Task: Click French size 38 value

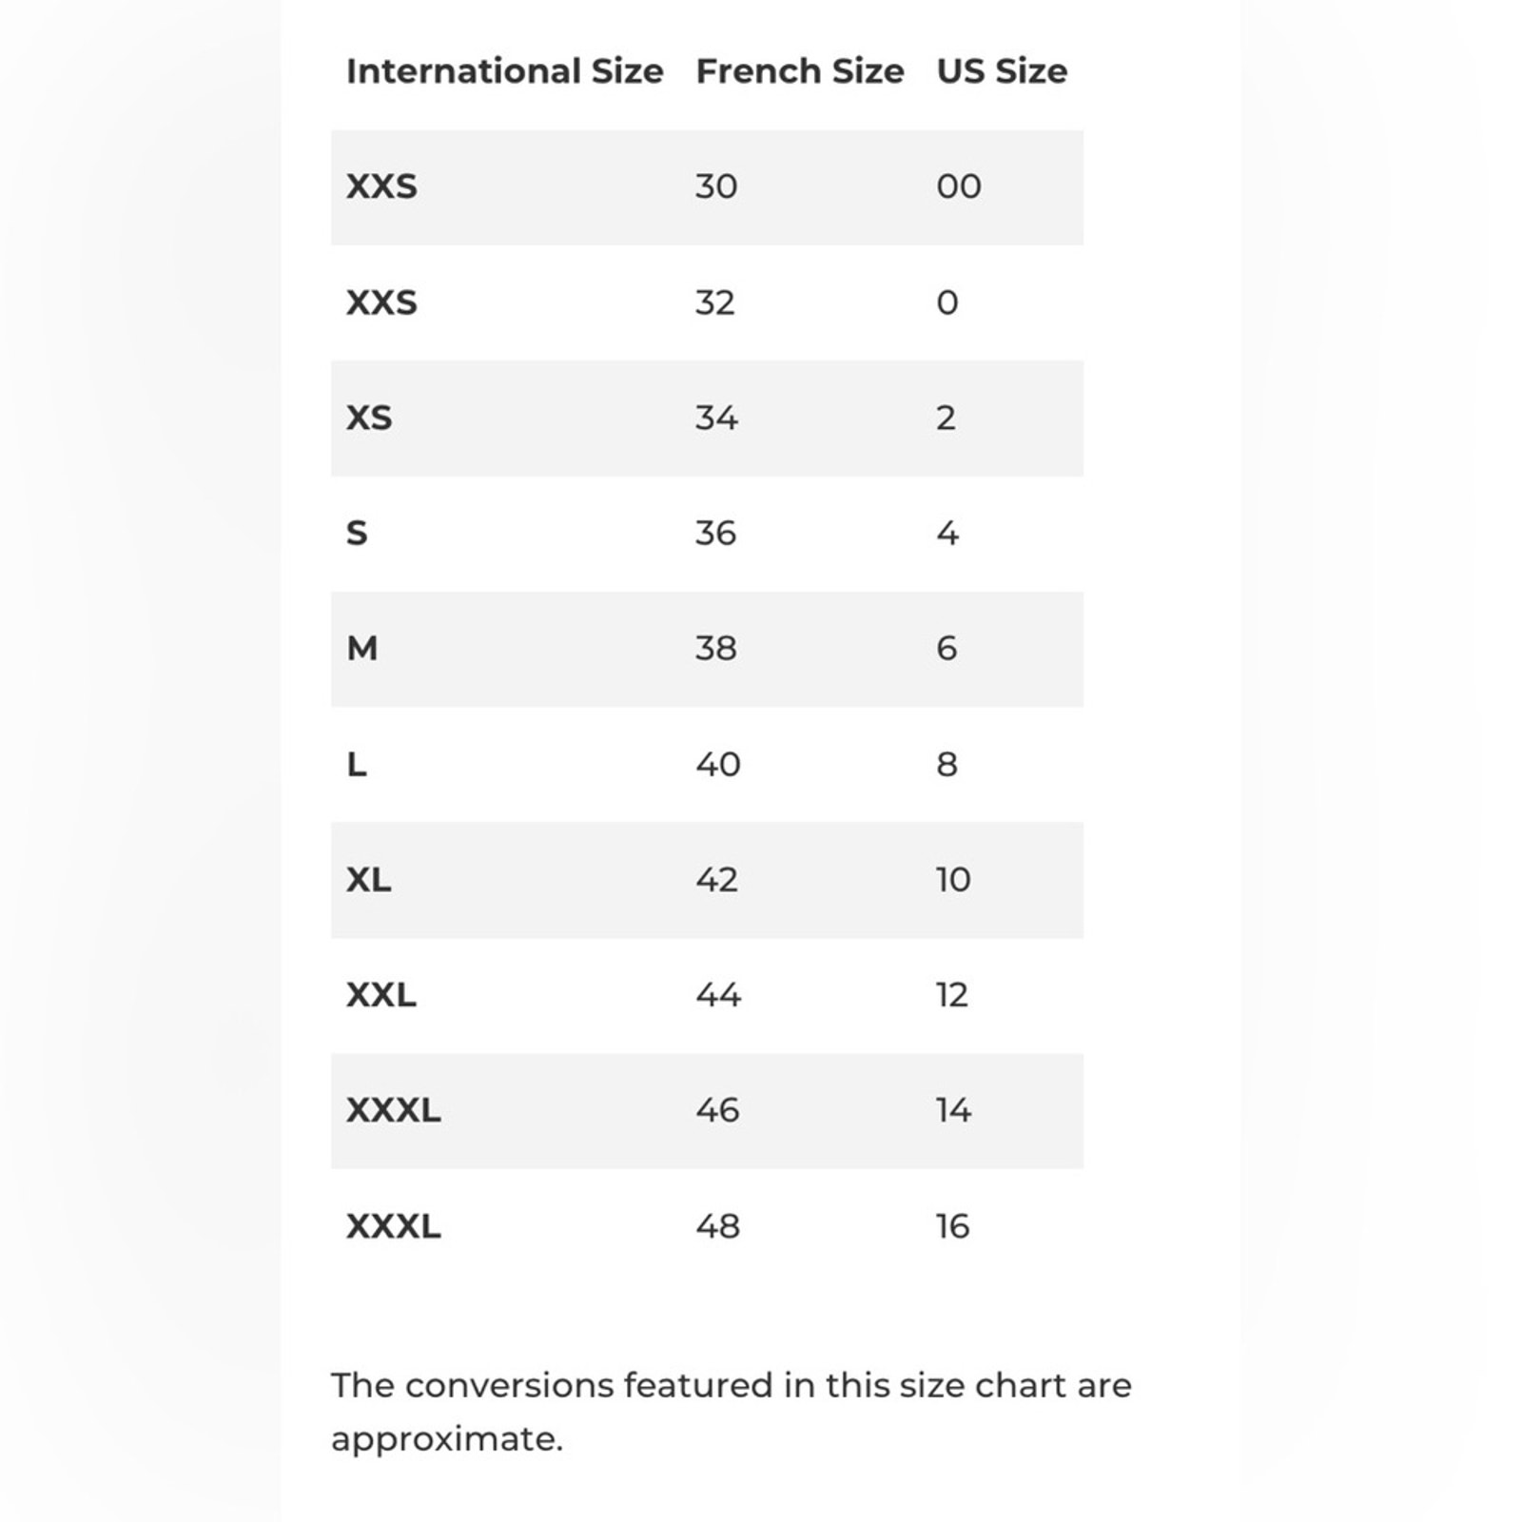Action: click(716, 649)
